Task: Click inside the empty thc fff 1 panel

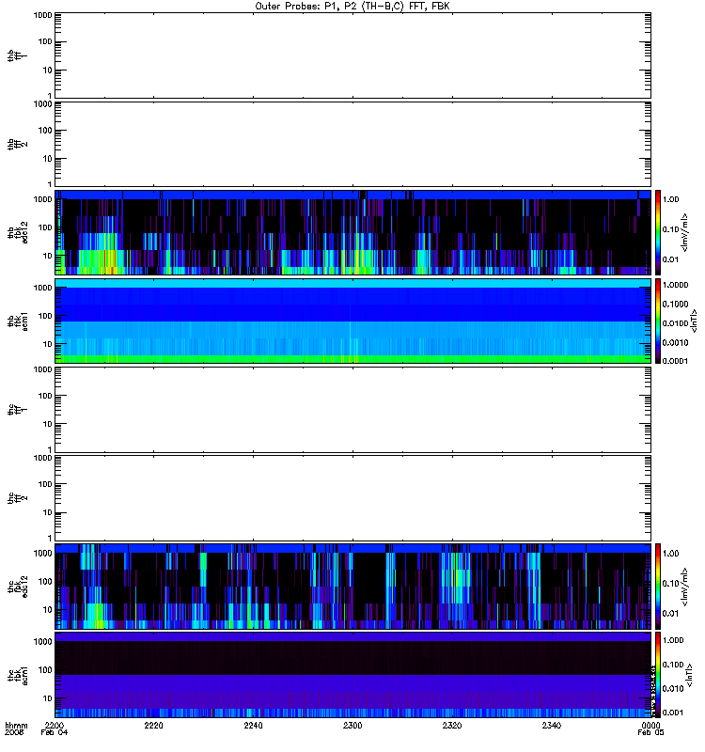Action: click(352, 410)
